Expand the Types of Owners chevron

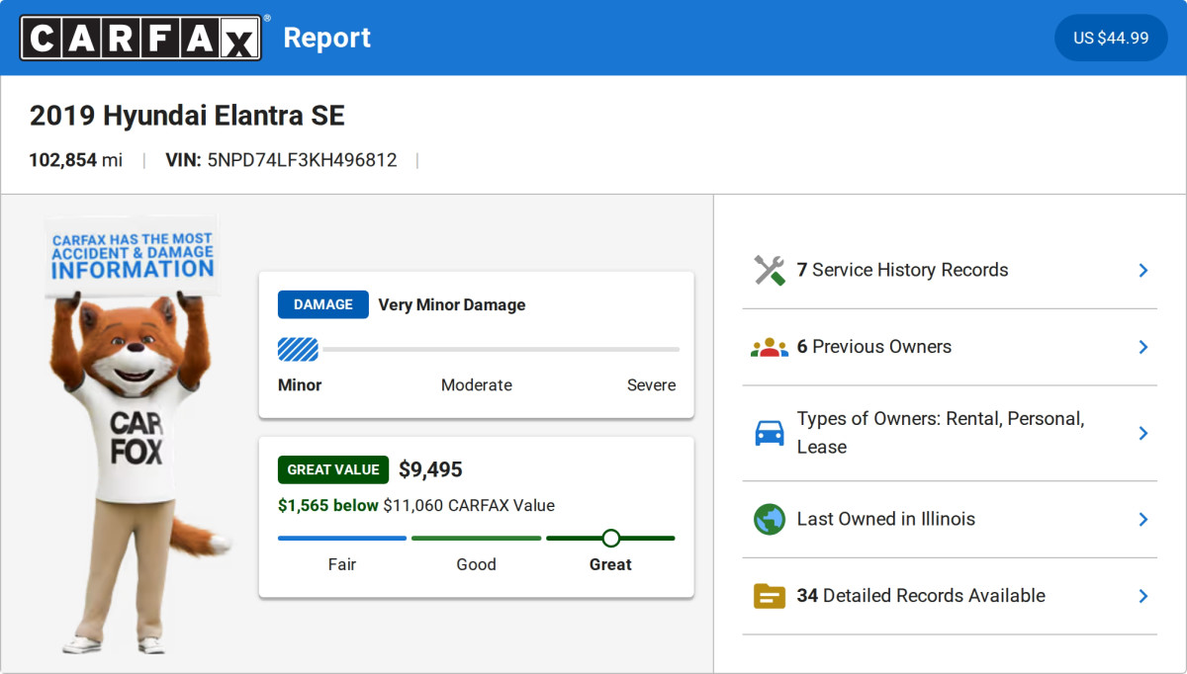(1142, 433)
